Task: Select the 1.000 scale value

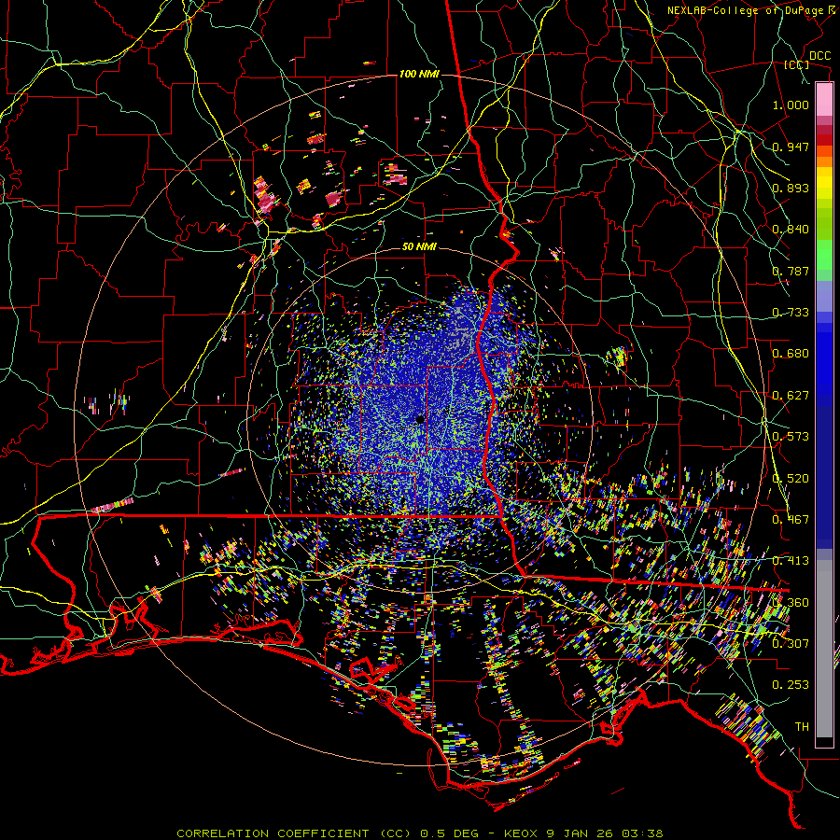Action: pos(791,105)
